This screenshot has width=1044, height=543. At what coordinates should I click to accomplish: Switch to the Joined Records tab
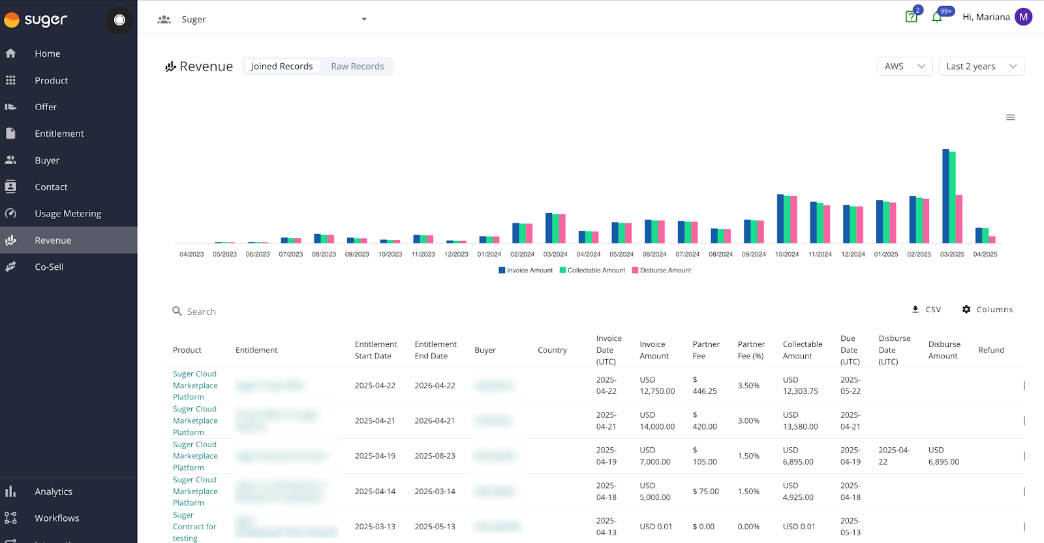coord(282,66)
